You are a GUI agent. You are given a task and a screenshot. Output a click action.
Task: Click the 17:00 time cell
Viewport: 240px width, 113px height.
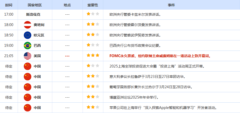[x=9, y=14]
